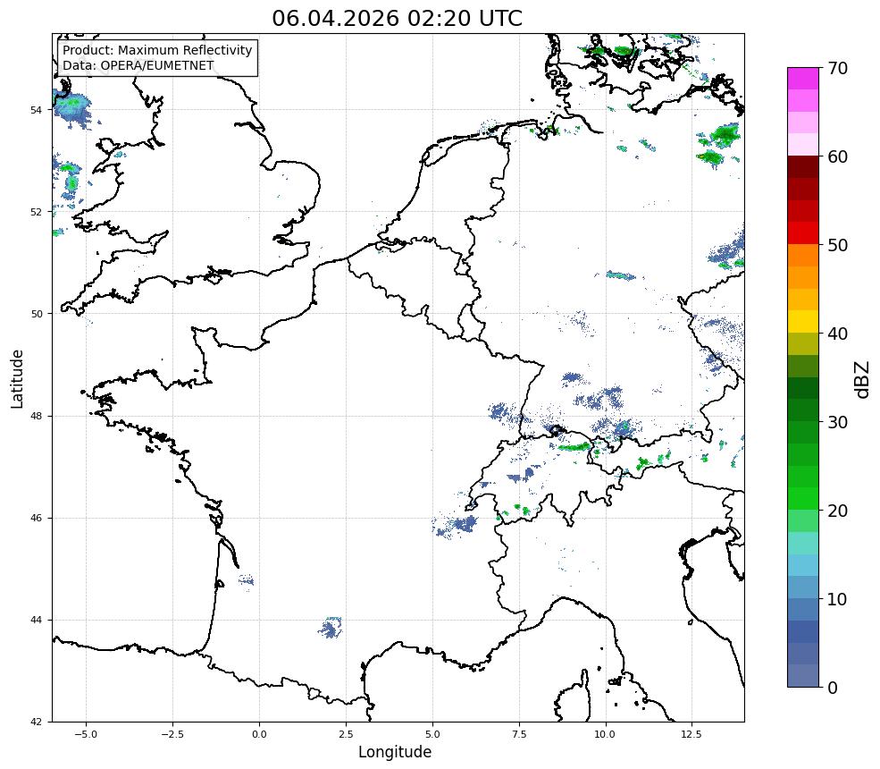Click the longitude tick label −2.5
Viewport: 880px width, 769px height.
coord(172,734)
